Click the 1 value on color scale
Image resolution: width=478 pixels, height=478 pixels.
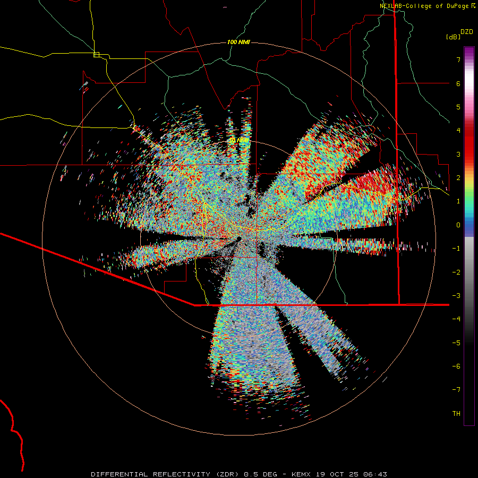tap(458, 201)
